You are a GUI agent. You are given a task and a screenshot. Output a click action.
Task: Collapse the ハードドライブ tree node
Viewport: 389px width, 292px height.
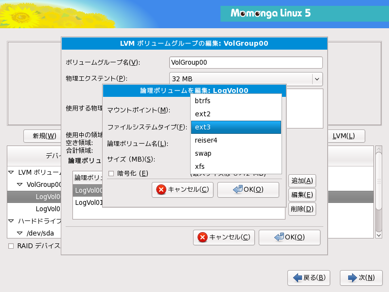pos(11,221)
